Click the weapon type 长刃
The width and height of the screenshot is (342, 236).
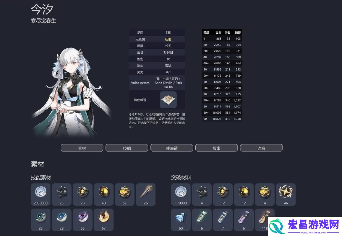coord(168,46)
